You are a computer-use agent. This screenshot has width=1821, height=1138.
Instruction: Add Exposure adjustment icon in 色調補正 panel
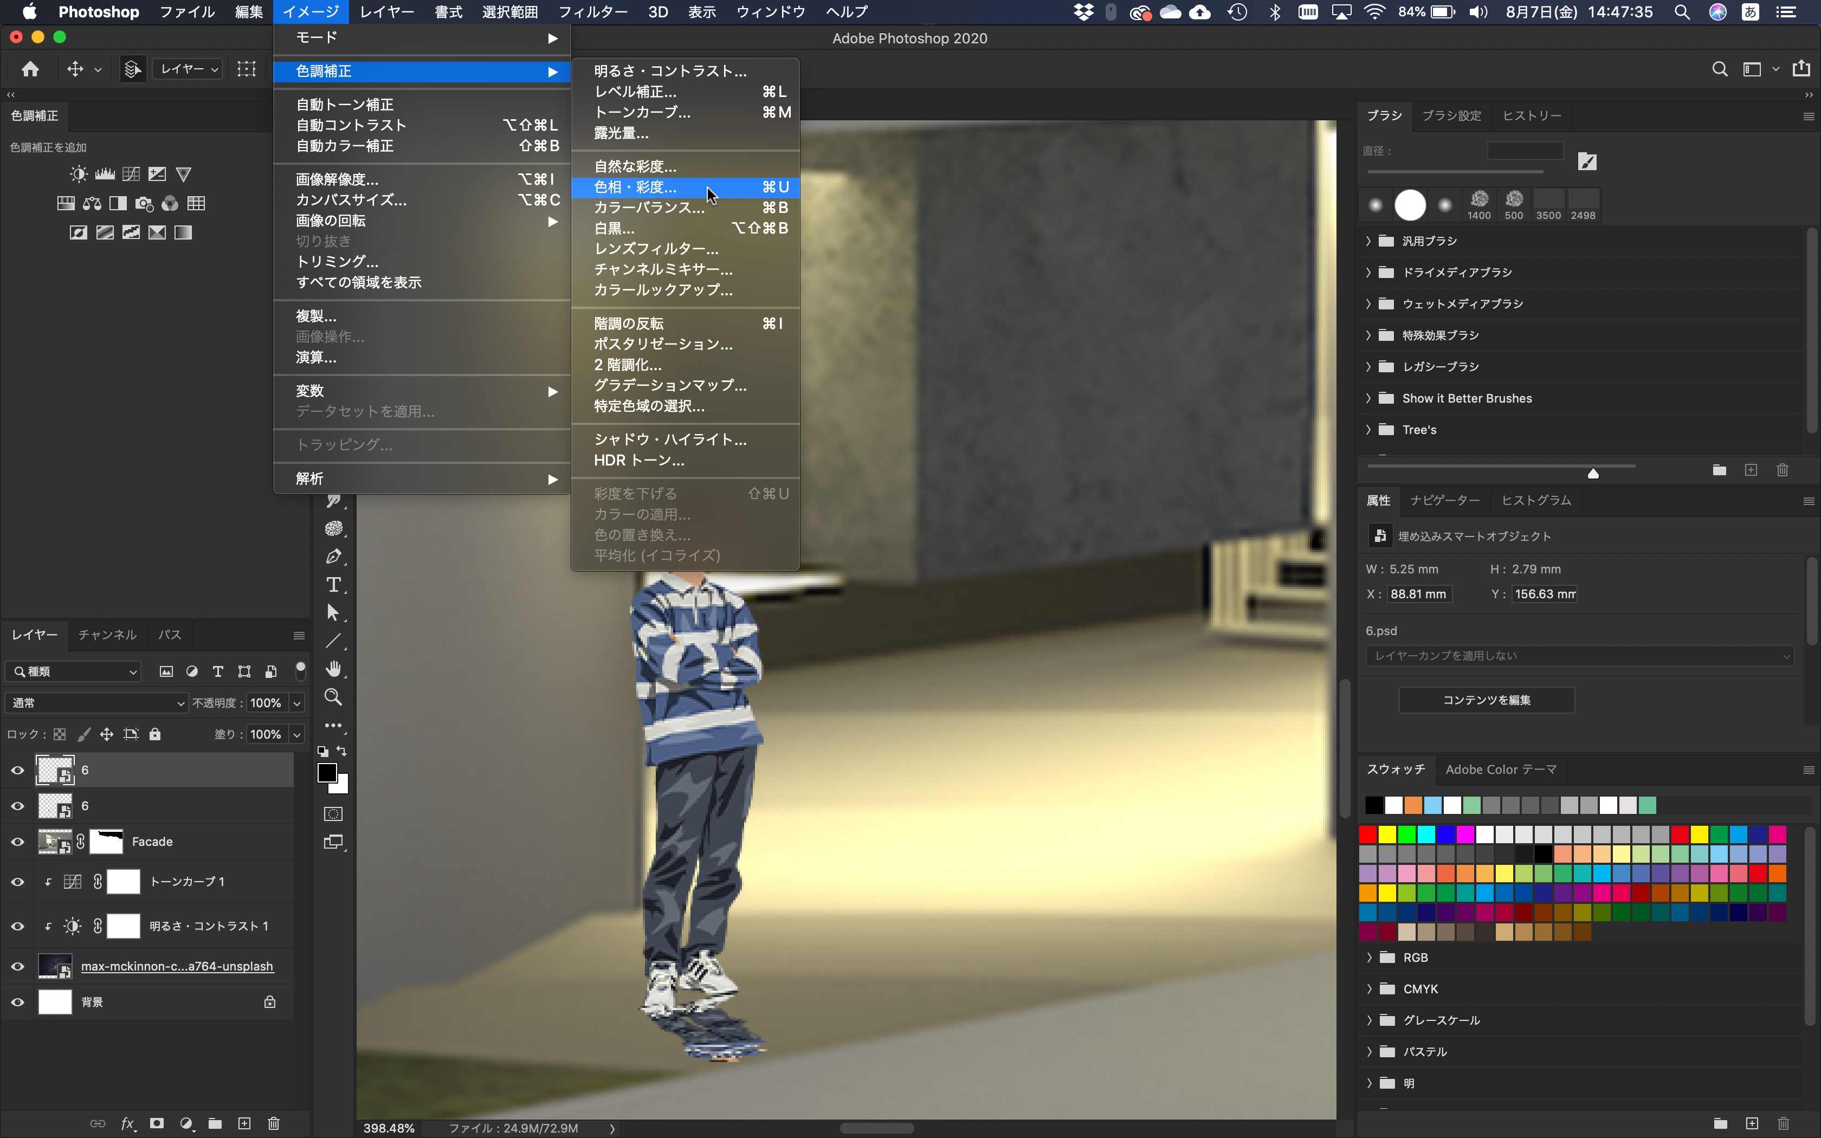157,174
